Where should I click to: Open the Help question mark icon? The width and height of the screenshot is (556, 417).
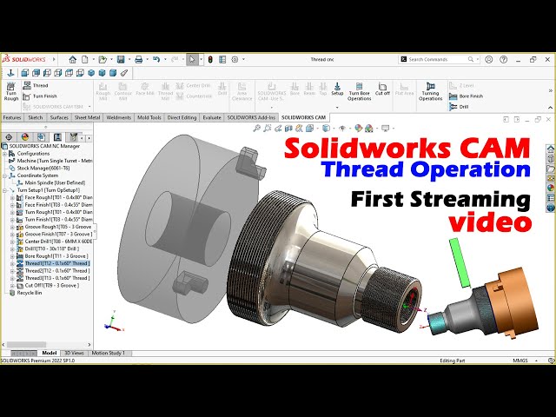tap(504, 59)
